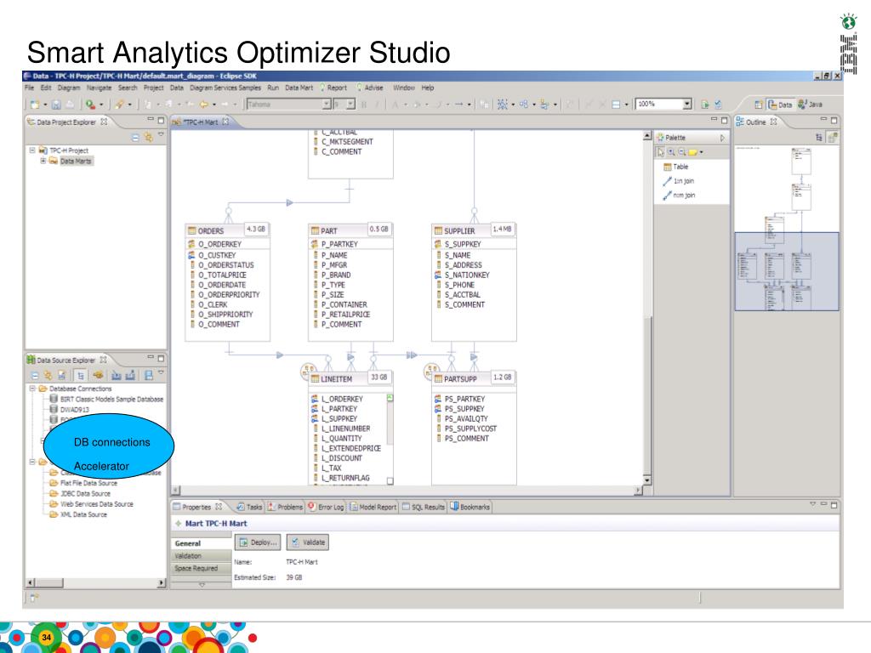Open the Model Report tab
Screen dimensions: 871x653
click(x=373, y=507)
